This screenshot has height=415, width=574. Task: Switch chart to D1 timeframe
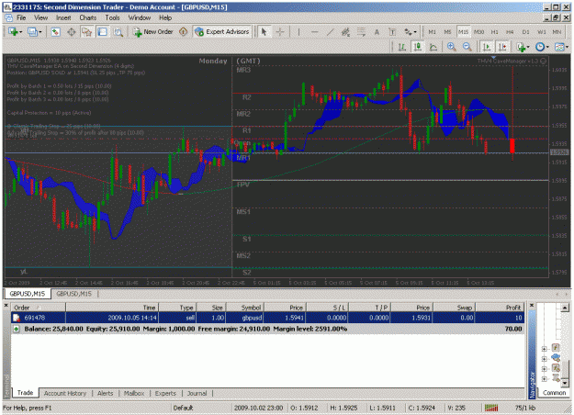525,32
